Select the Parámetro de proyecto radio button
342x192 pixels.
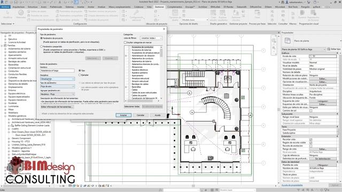click(x=42, y=38)
